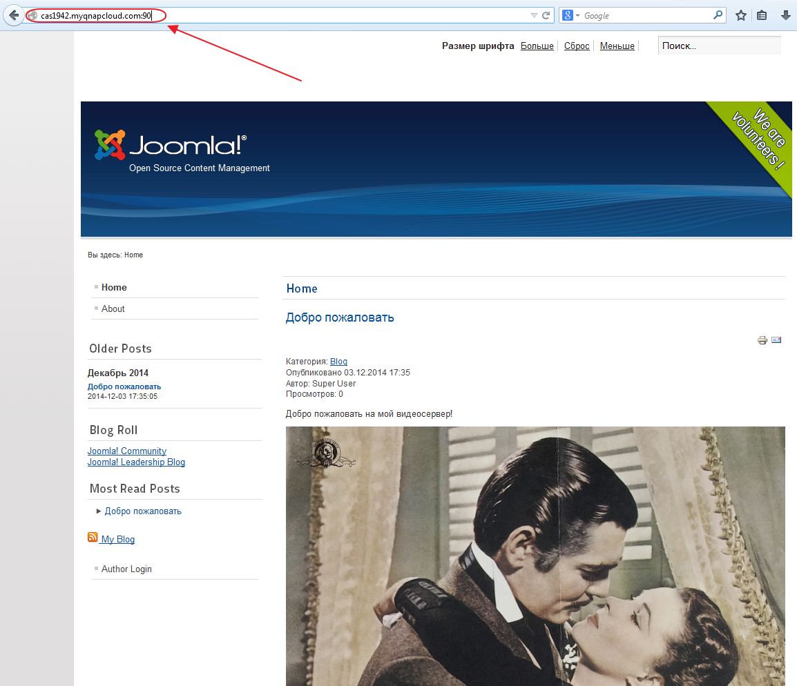797x686 pixels.
Task: Click the Поиск... site search box
Action: pyautogui.click(x=719, y=46)
